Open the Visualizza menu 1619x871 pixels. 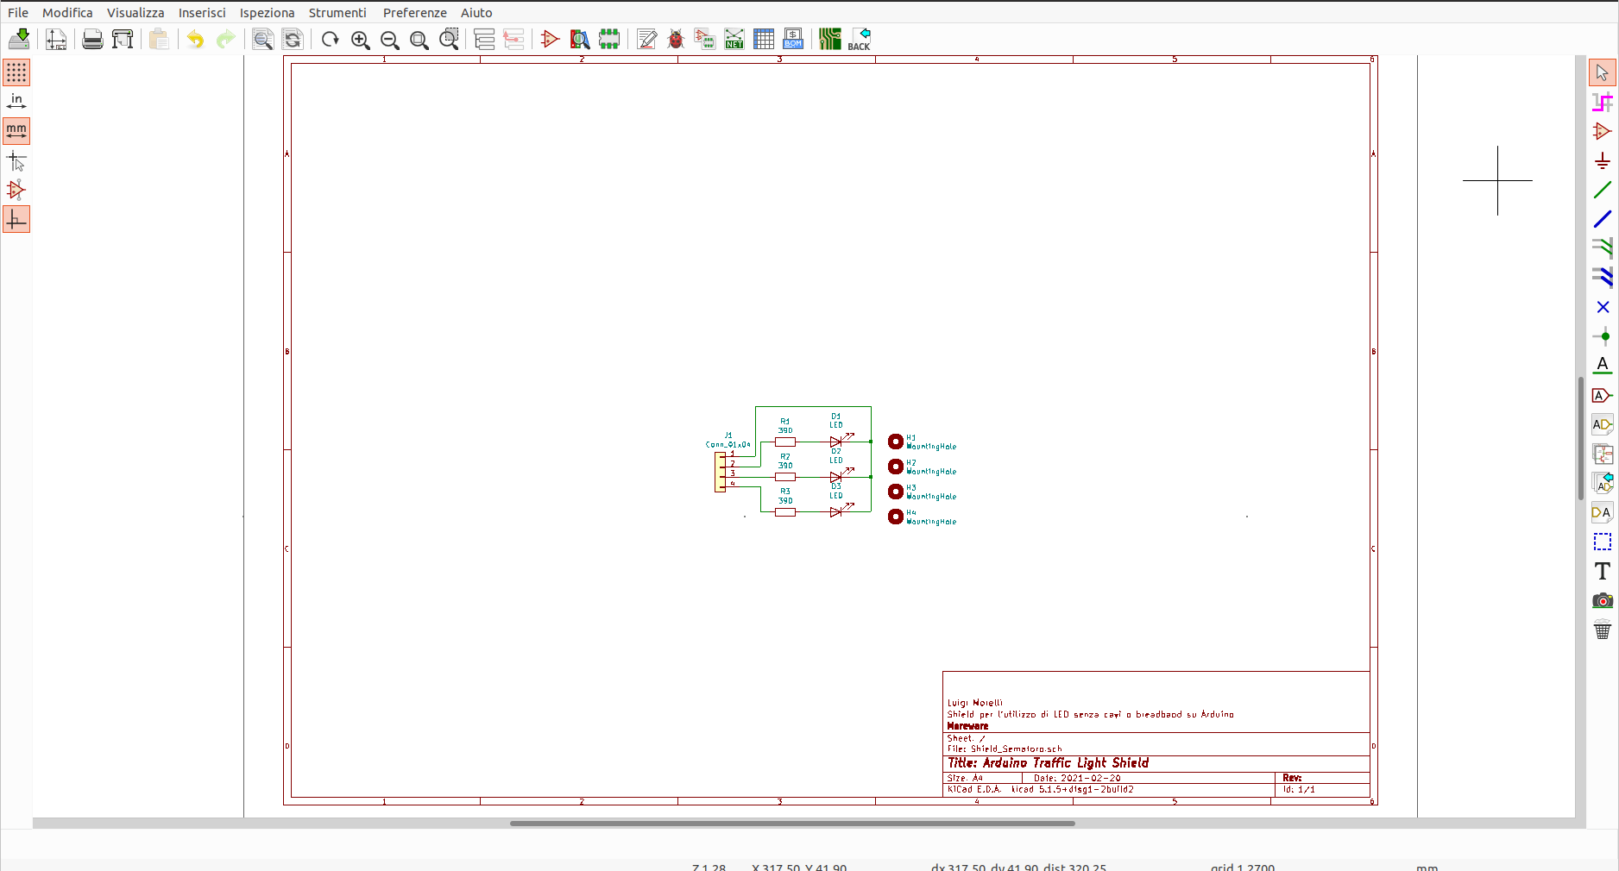point(135,13)
